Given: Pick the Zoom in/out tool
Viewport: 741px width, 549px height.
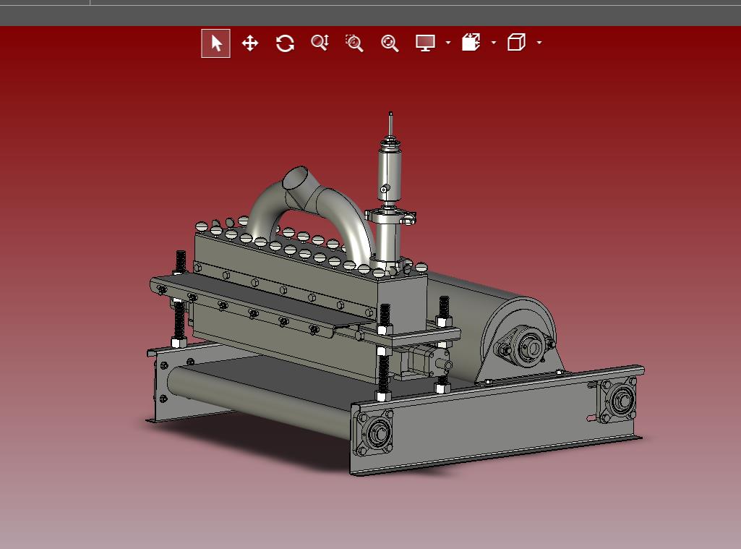Looking at the screenshot, I should (320, 43).
